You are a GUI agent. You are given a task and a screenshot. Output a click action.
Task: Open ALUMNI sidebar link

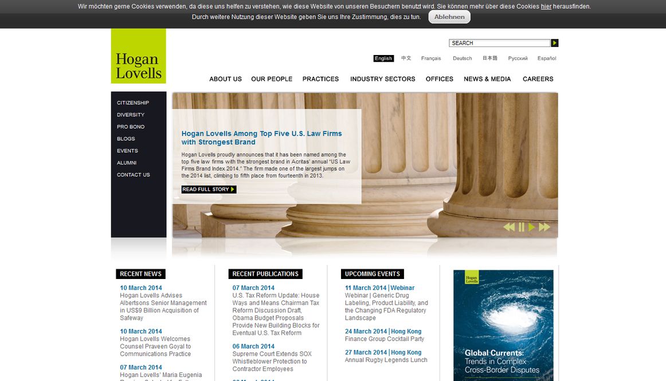[x=127, y=163]
